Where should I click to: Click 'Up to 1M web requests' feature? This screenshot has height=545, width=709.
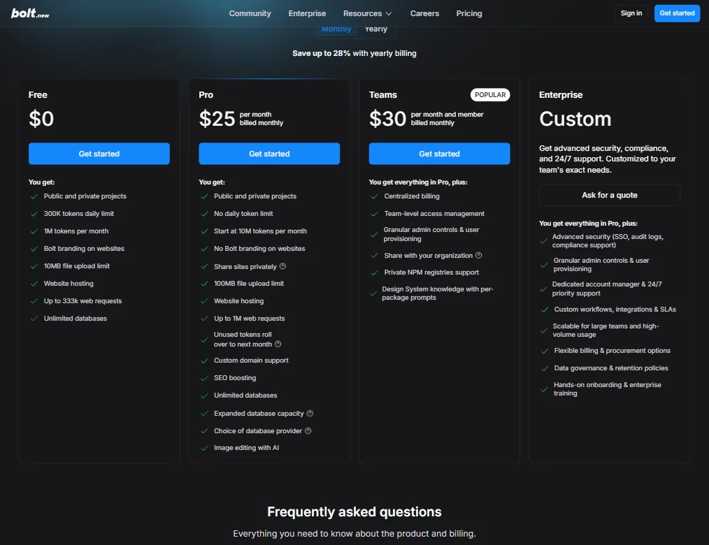(x=249, y=318)
